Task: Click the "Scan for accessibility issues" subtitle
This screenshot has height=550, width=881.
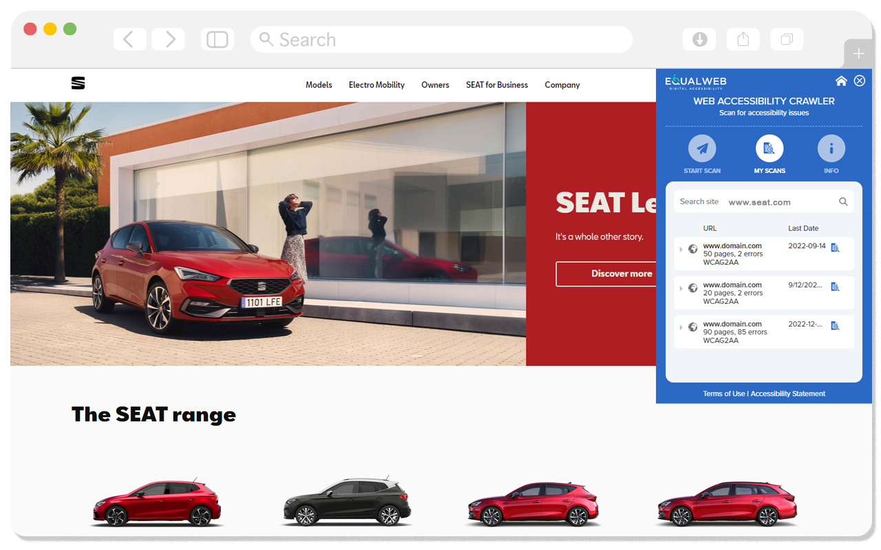Action: 764,113
